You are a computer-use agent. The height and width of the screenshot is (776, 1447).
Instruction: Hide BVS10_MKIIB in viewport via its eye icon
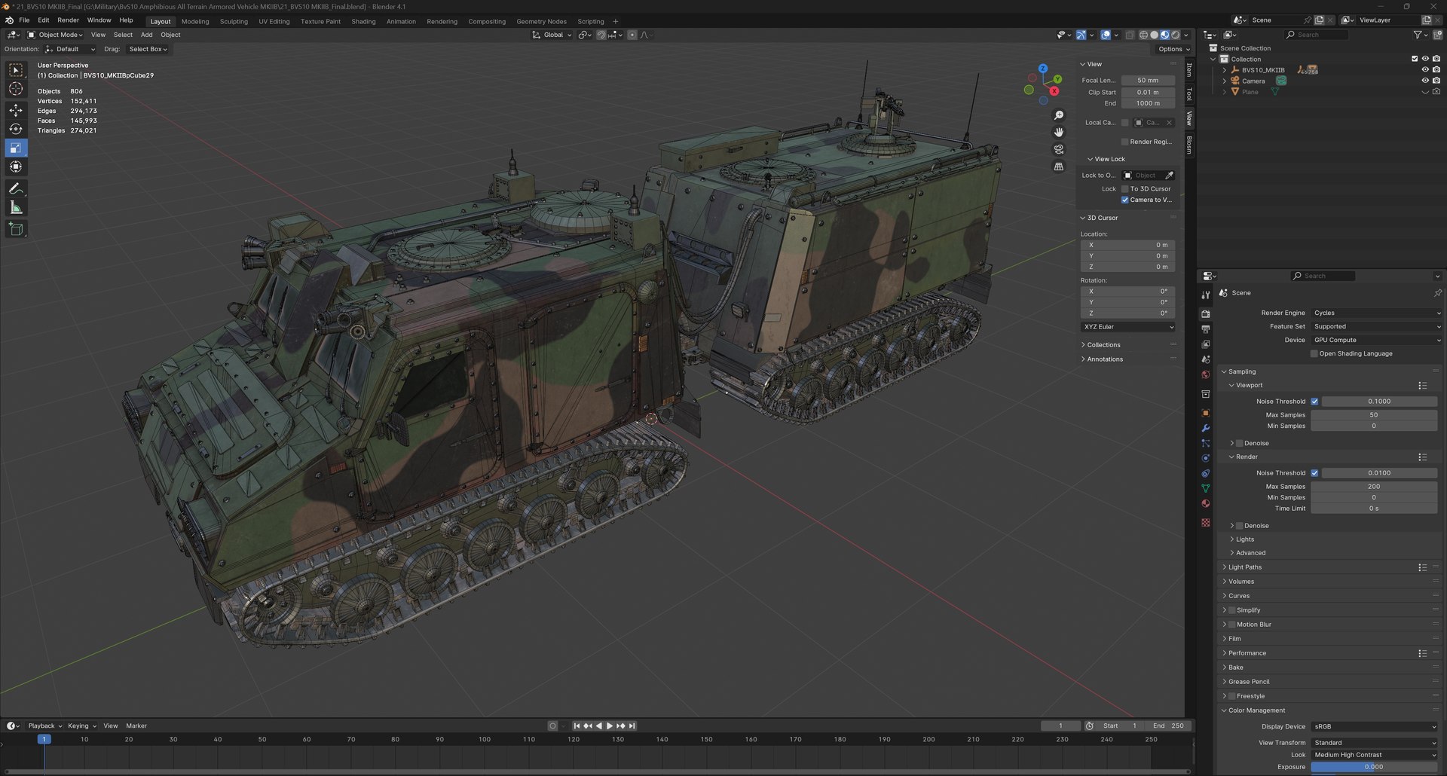pos(1425,69)
